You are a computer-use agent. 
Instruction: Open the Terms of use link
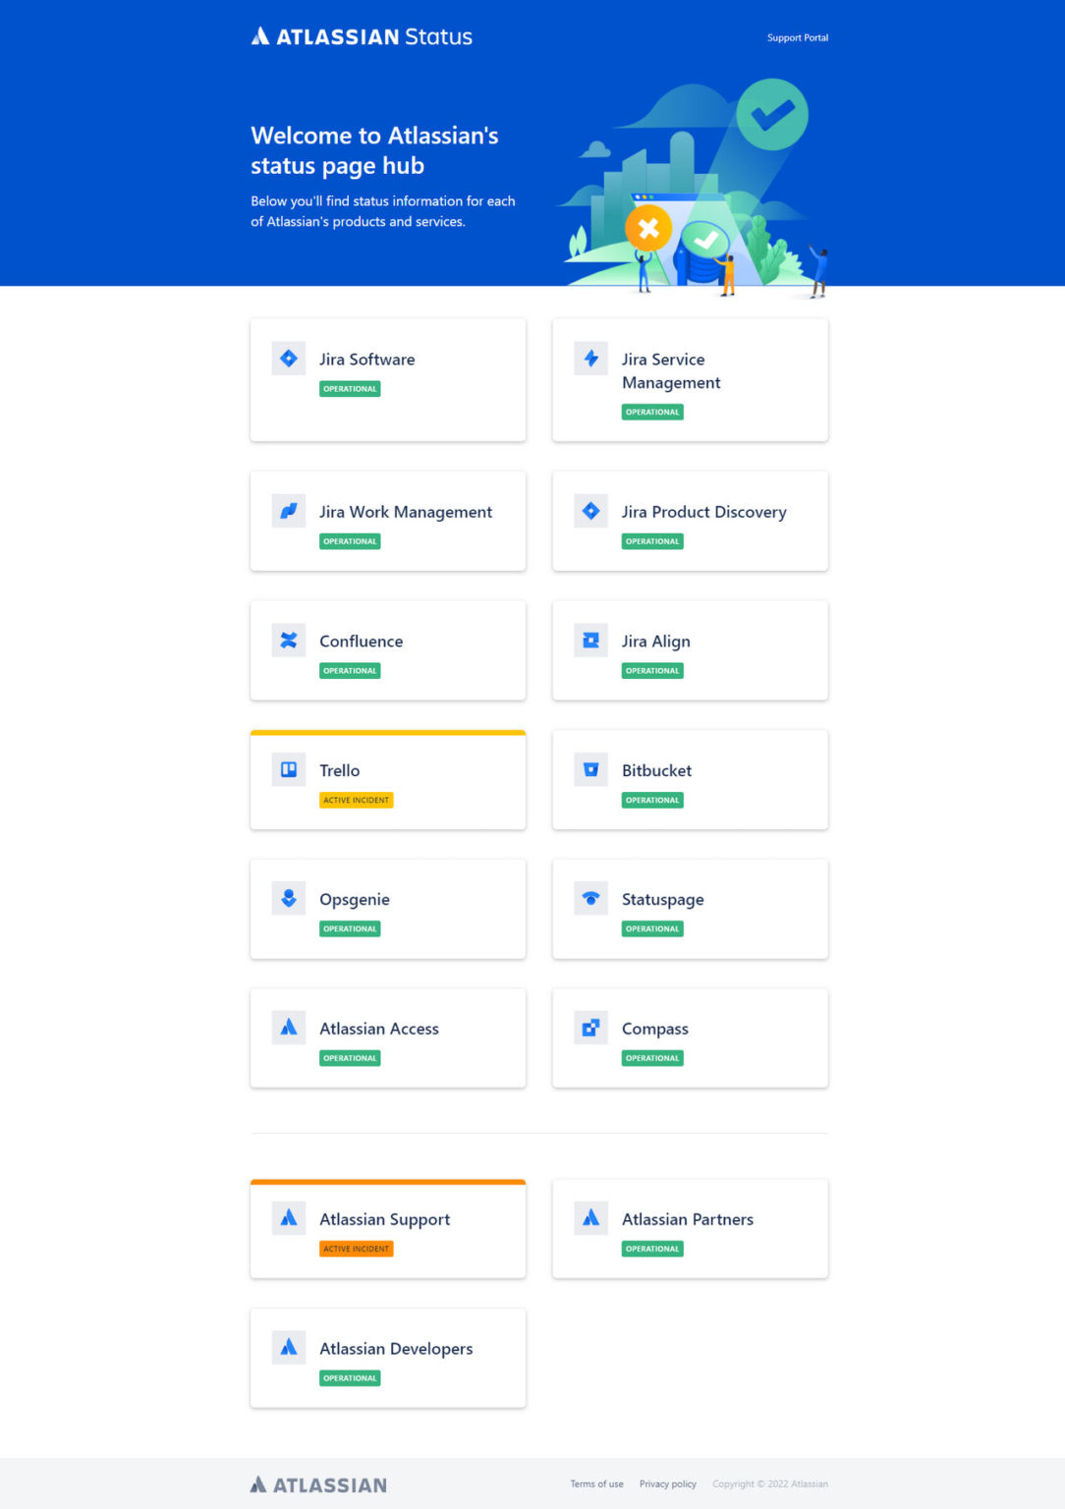[596, 1484]
